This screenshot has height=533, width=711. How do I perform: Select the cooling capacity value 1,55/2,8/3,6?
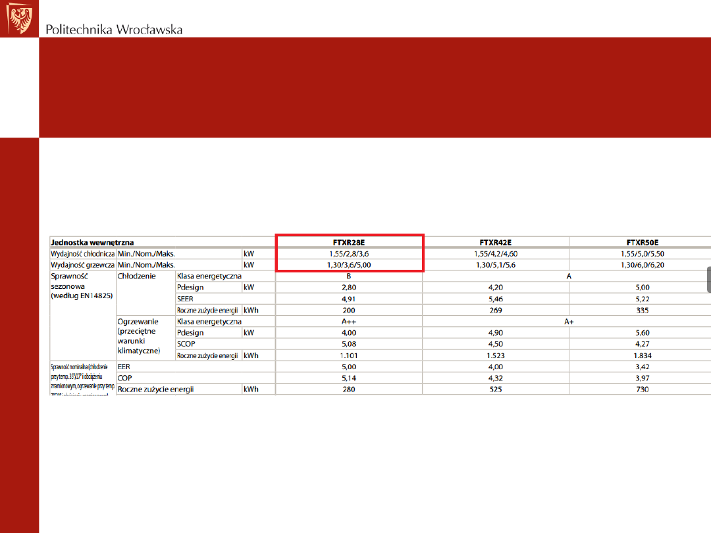[x=349, y=253]
